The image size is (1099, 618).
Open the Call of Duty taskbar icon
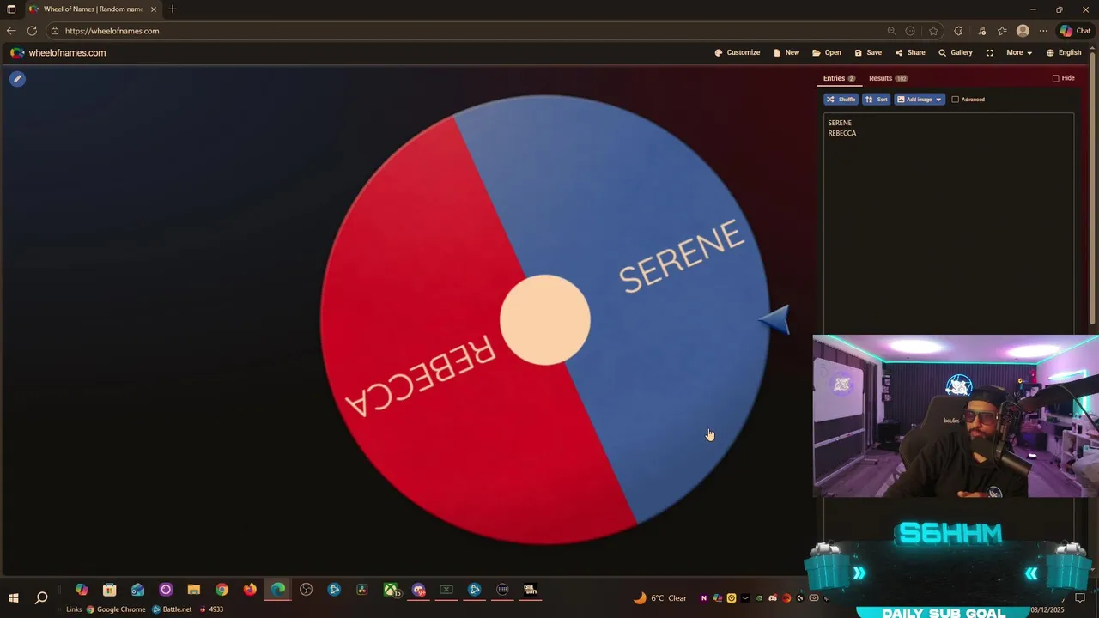pos(531,590)
